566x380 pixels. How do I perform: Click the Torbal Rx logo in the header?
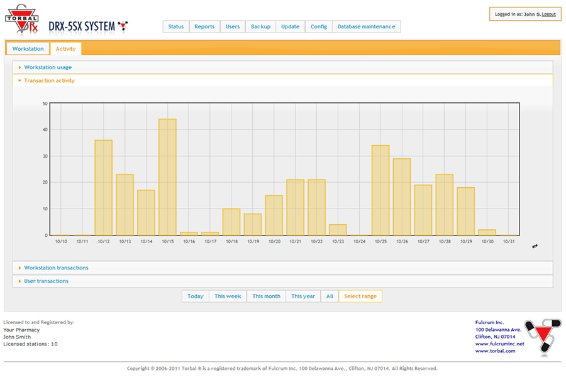click(21, 20)
